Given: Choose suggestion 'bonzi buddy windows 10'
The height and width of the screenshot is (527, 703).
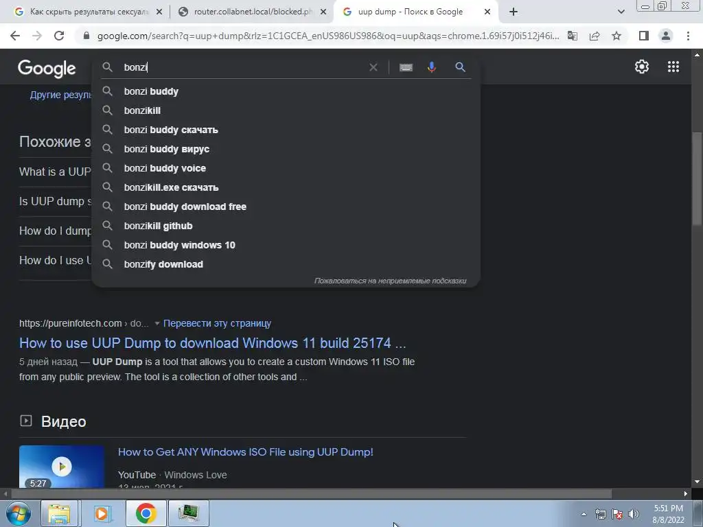Looking at the screenshot, I should tap(286, 246).
